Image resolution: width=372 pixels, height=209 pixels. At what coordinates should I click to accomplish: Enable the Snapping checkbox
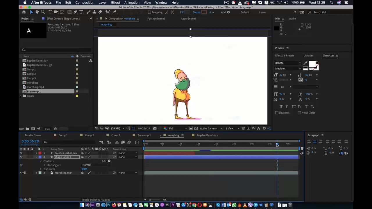tap(149, 12)
